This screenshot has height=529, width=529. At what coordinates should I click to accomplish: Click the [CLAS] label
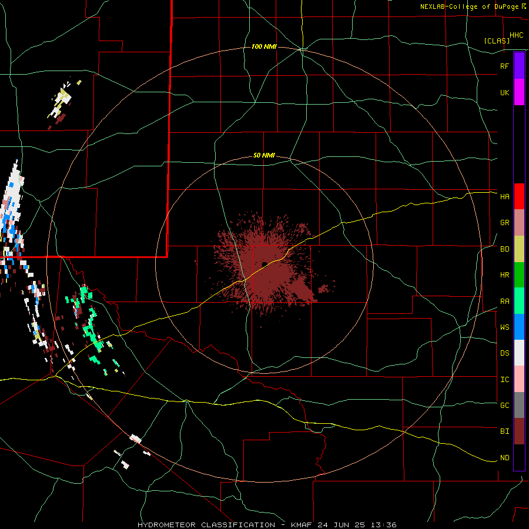[x=497, y=41]
